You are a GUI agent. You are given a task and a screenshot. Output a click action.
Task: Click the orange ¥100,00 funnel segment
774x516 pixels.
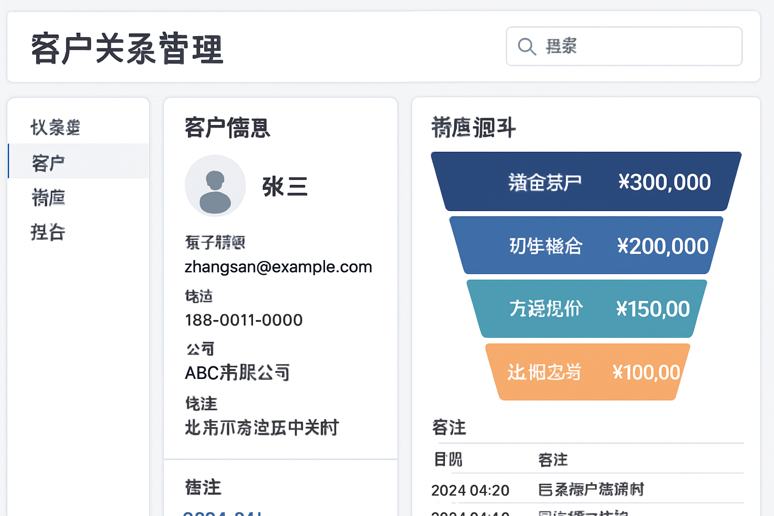point(586,372)
